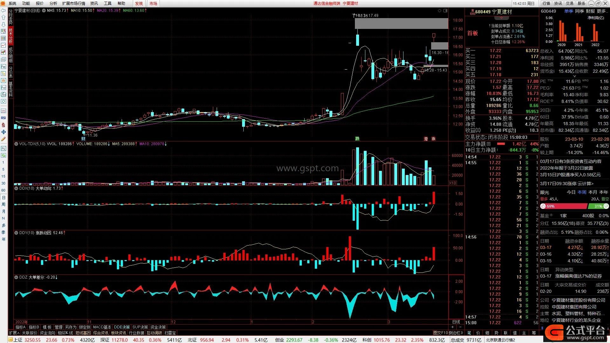Select the 30-minute period
This screenshot has width=610, height=343.
tap(3, 183)
